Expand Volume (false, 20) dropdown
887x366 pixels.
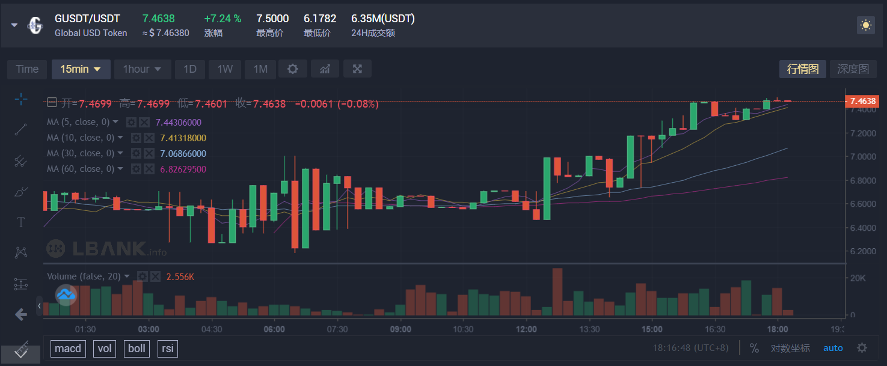click(x=126, y=276)
